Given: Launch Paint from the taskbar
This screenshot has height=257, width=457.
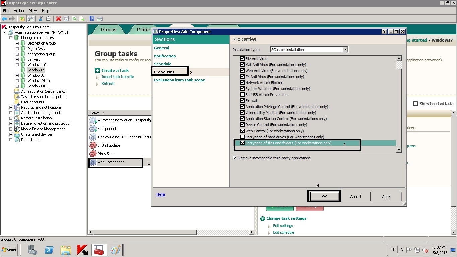Looking at the screenshot, I should [x=115, y=250].
